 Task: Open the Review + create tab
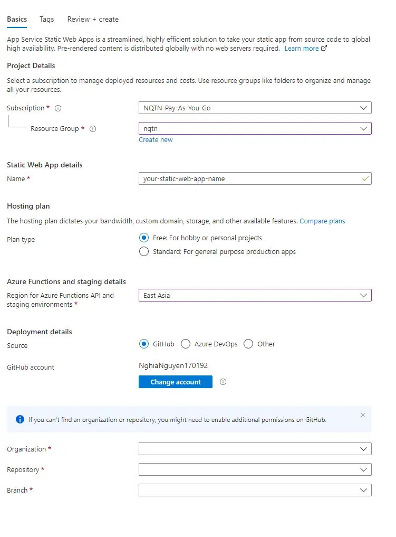(93, 19)
